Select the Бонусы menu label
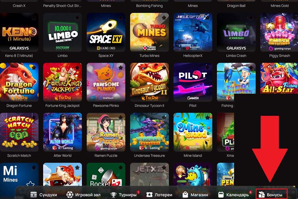298x199 pixels. (x=274, y=195)
